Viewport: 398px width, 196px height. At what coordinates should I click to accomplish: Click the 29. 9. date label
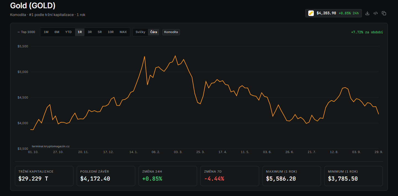tap(379, 152)
